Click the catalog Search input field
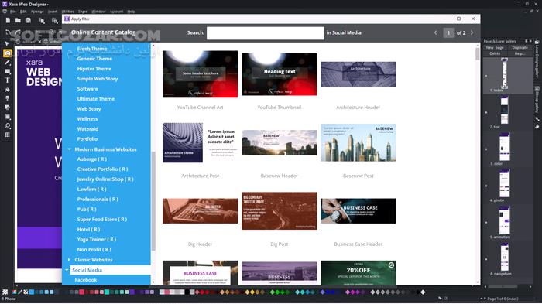Viewport: 542px width, 304px height. [x=265, y=33]
